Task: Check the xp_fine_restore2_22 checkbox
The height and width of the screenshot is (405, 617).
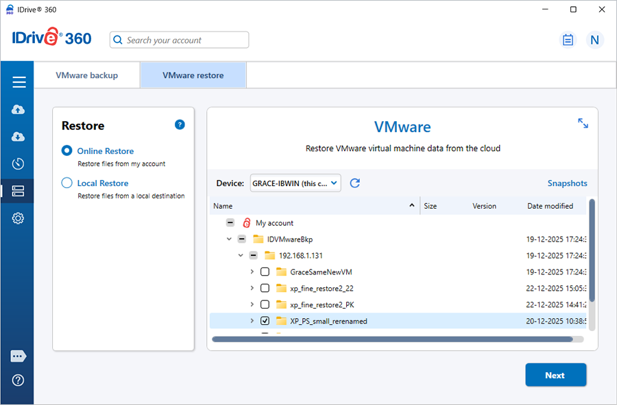Action: pyautogui.click(x=265, y=288)
